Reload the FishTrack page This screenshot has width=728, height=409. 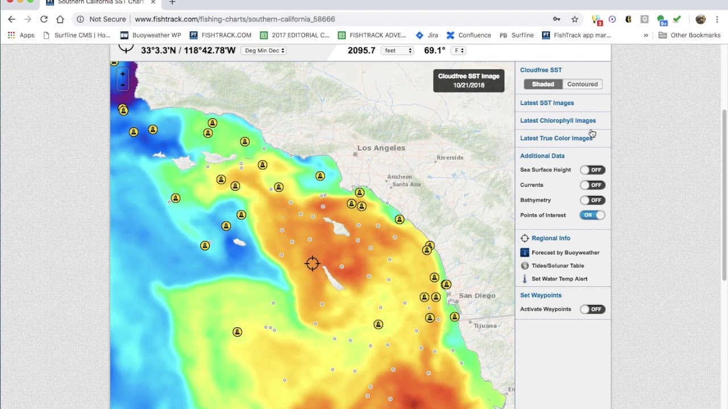click(44, 19)
